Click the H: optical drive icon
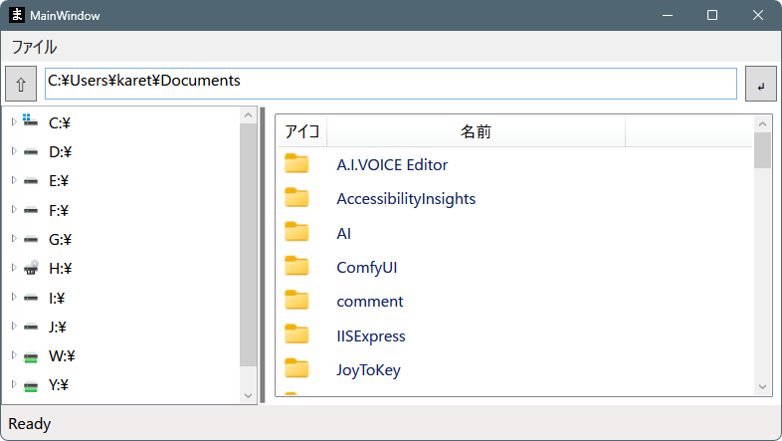 pyautogui.click(x=31, y=268)
